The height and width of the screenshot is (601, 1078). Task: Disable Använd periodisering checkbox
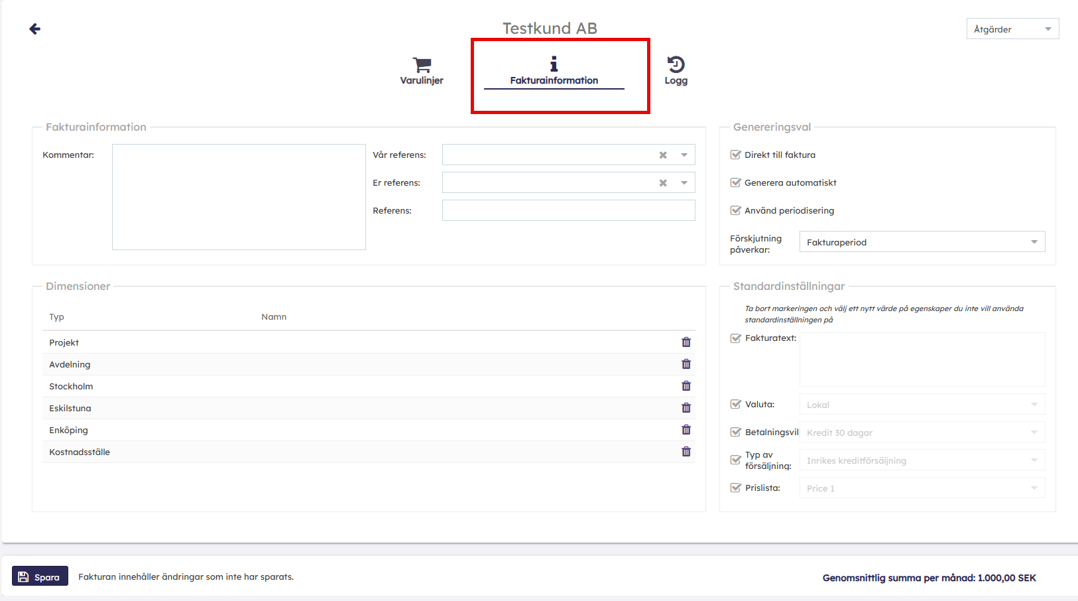735,210
